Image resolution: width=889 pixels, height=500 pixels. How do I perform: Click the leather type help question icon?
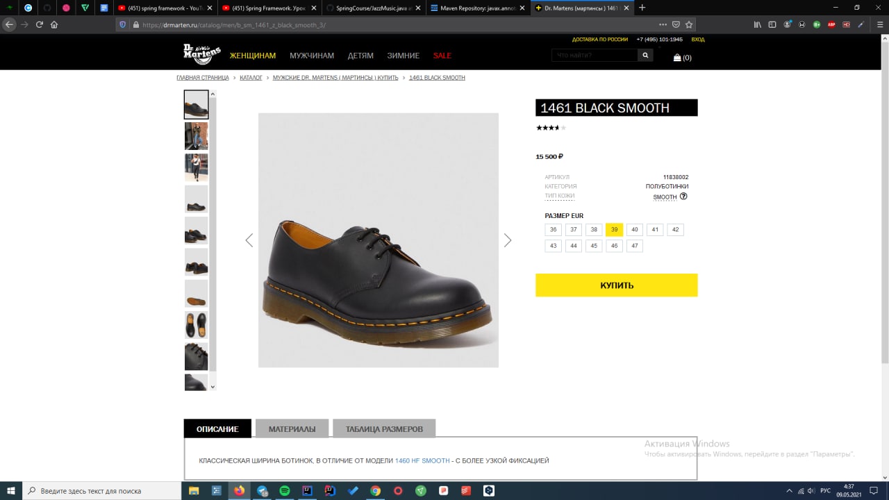coord(683,197)
